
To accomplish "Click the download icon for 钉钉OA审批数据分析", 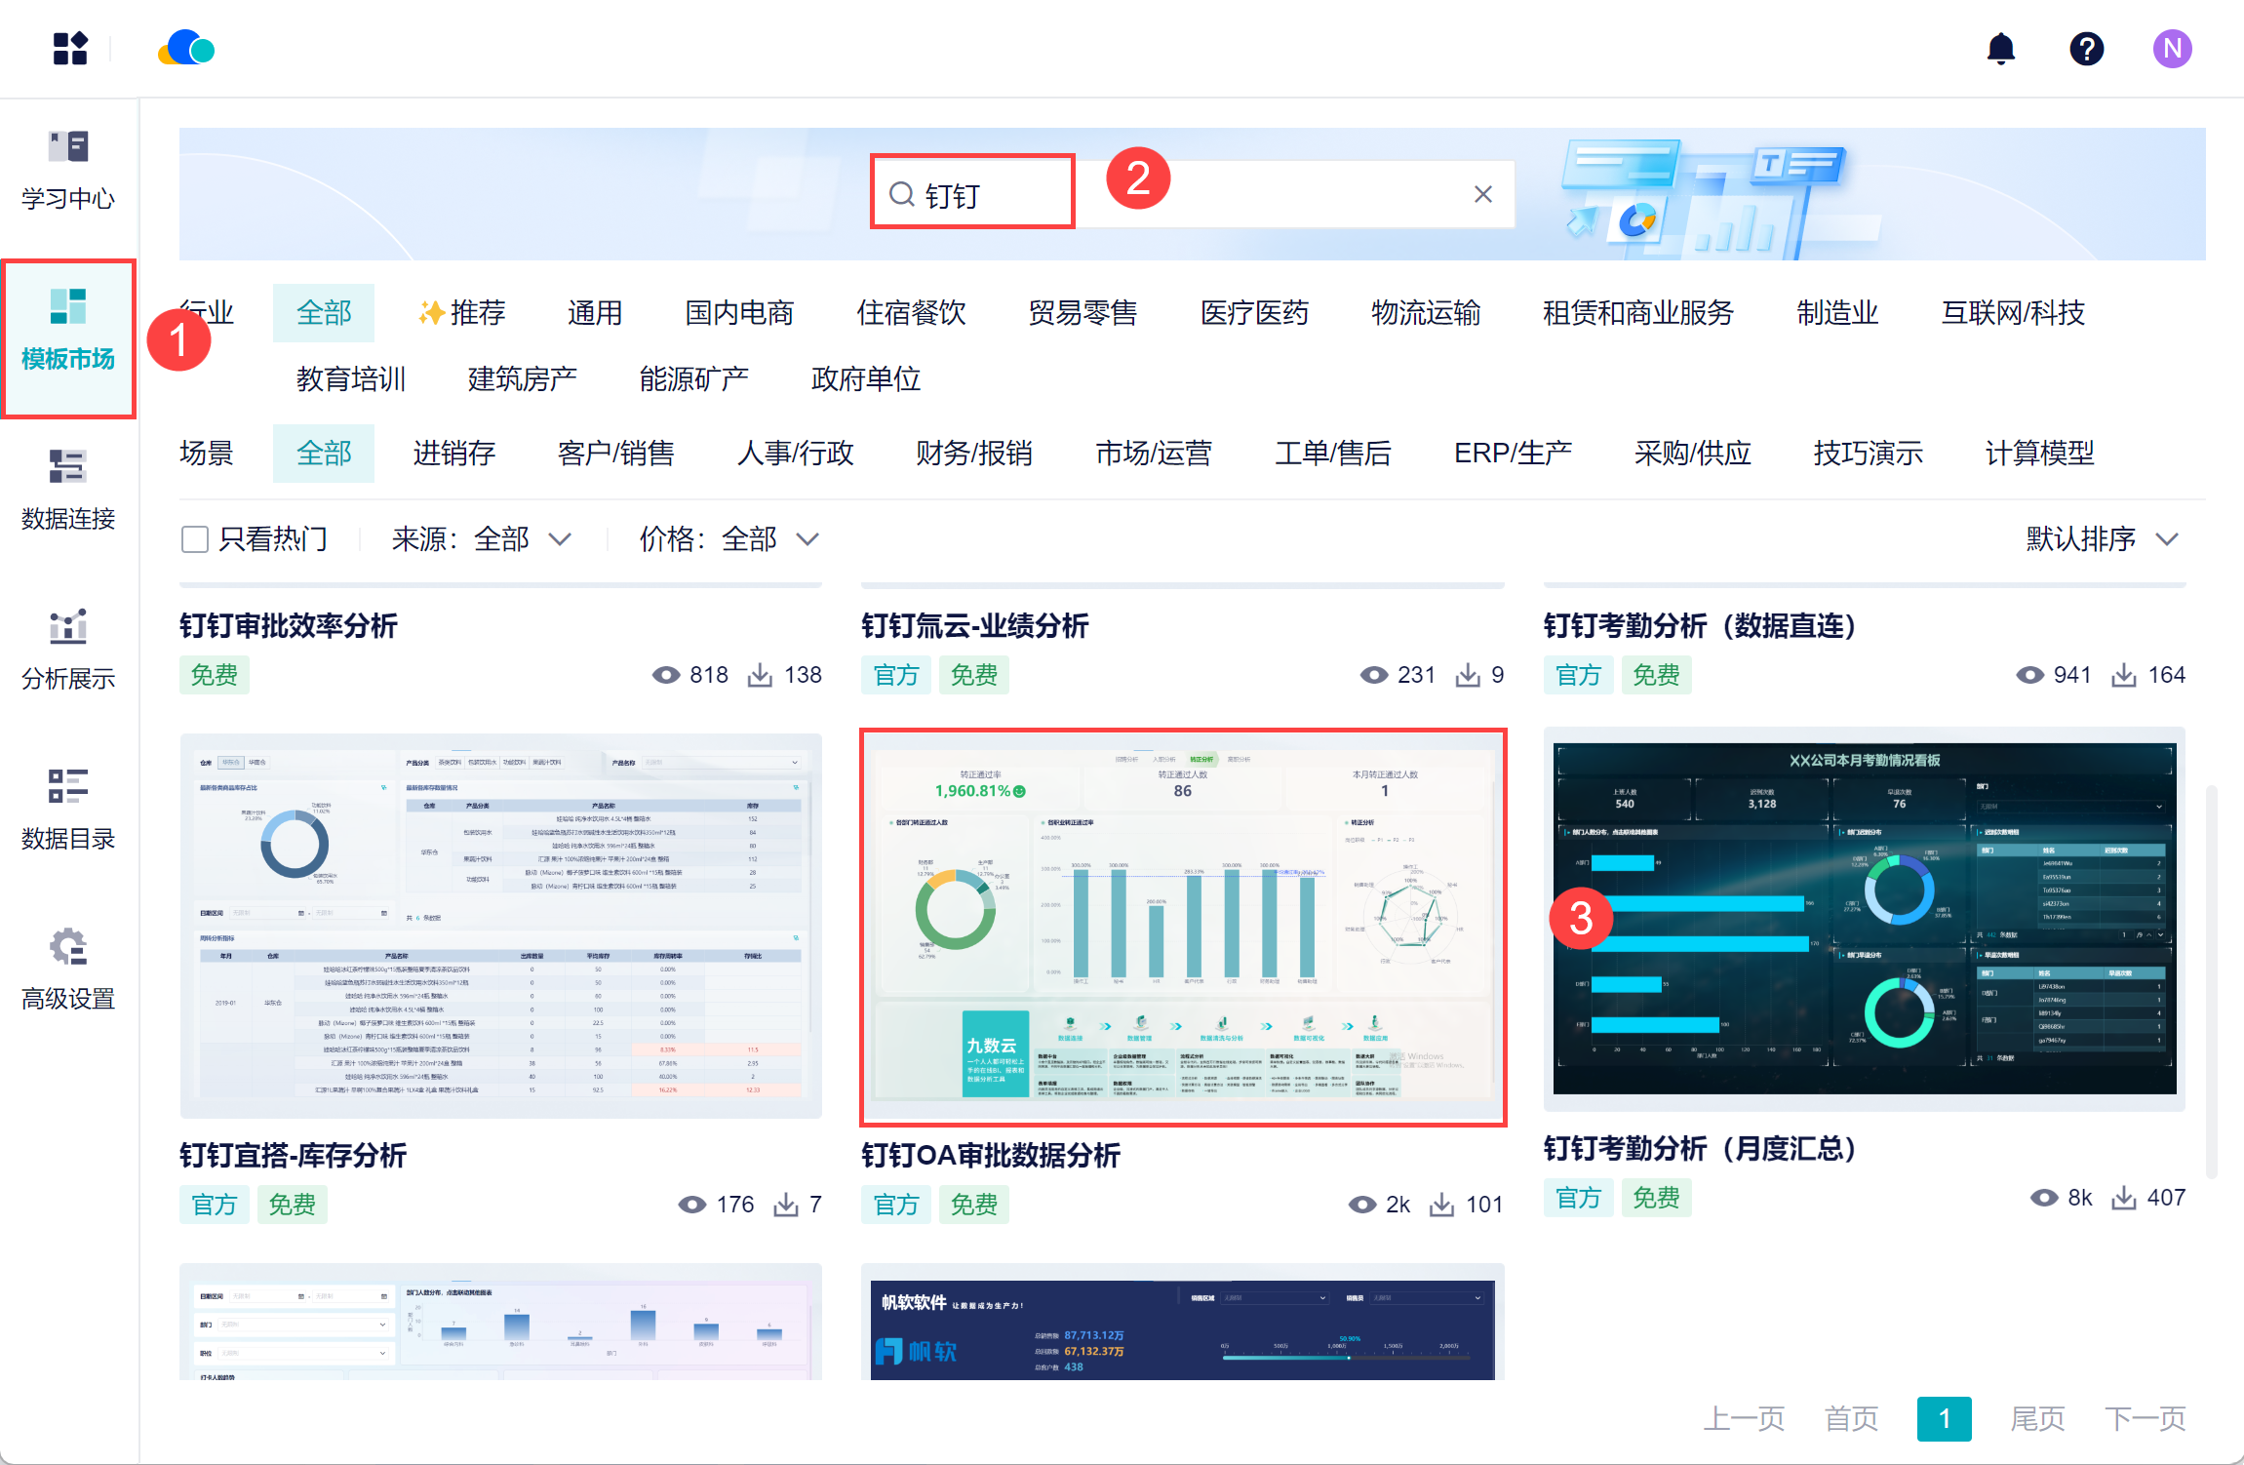I will 1441,1205.
